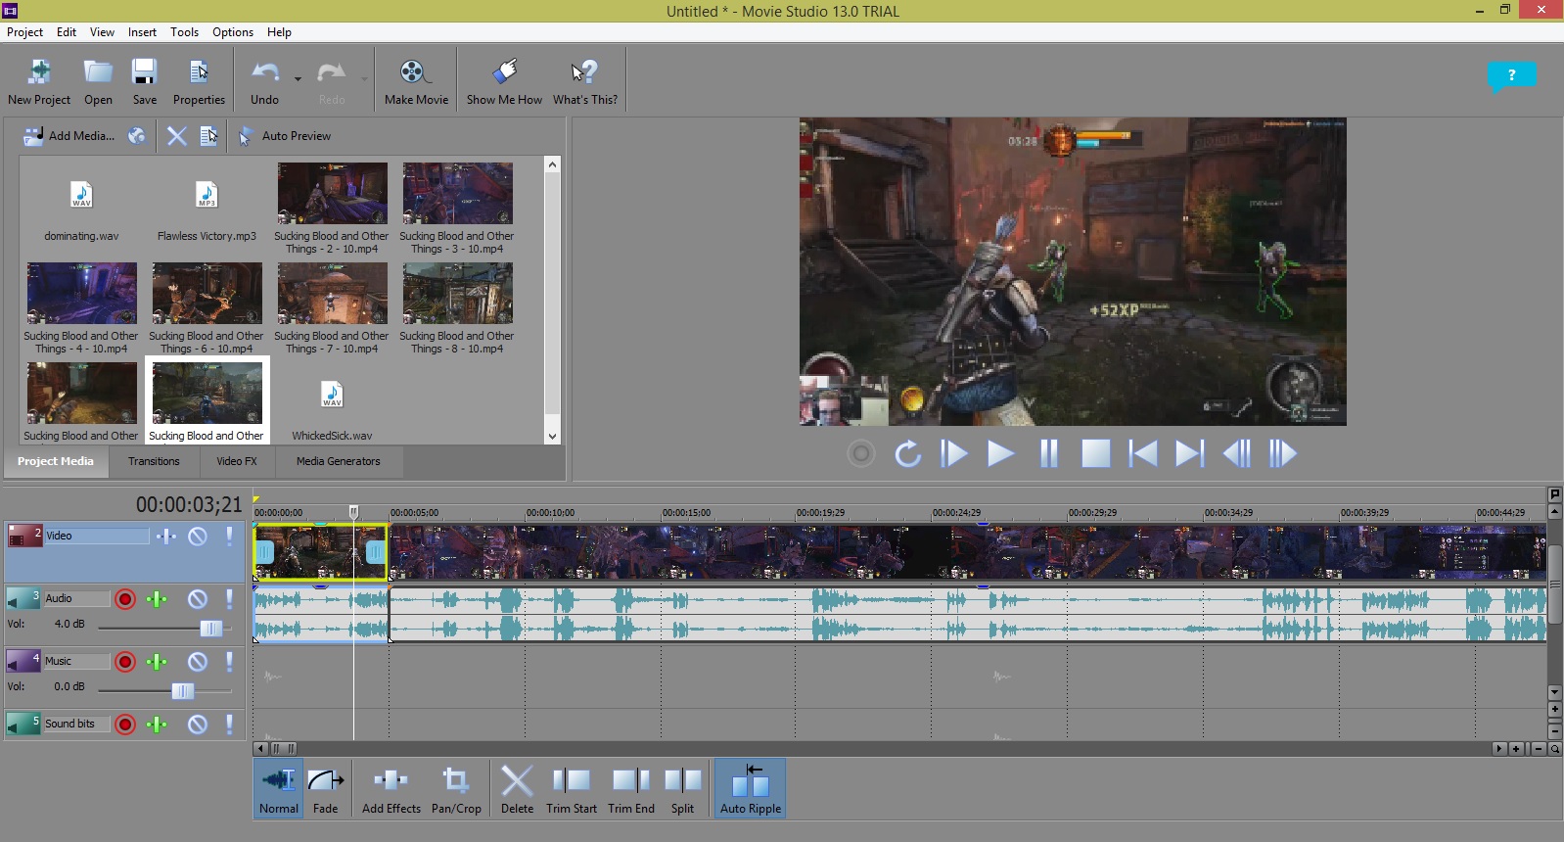The width and height of the screenshot is (1564, 842).
Task: Remove selected media with the X icon
Action: coord(176,136)
